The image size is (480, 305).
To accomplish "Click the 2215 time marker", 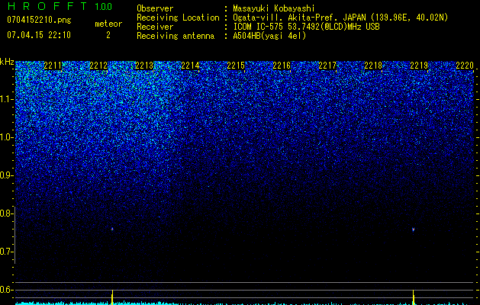I will [236, 66].
